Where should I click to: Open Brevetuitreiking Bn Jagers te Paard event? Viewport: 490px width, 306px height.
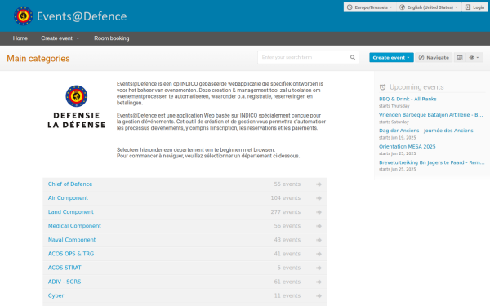pos(431,162)
